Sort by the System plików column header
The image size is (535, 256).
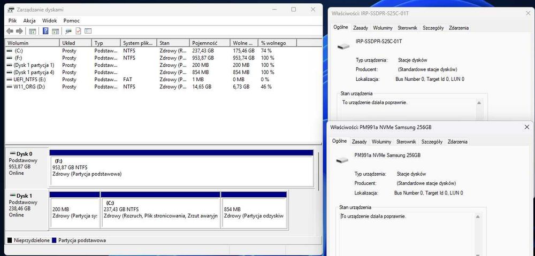coord(139,43)
